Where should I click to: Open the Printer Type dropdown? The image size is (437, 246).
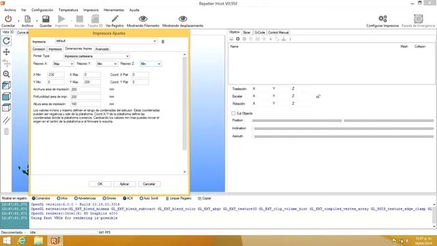[128, 56]
